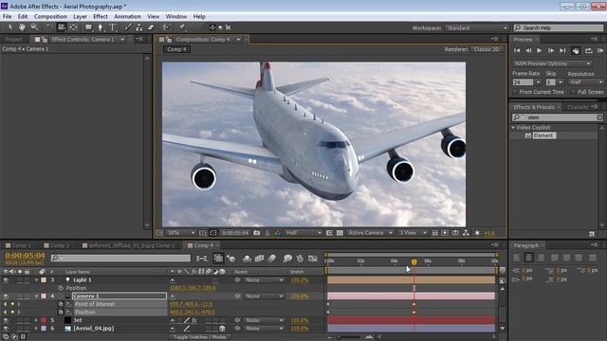The width and height of the screenshot is (607, 341).
Task: Select the Hand tool
Action: 22,27
